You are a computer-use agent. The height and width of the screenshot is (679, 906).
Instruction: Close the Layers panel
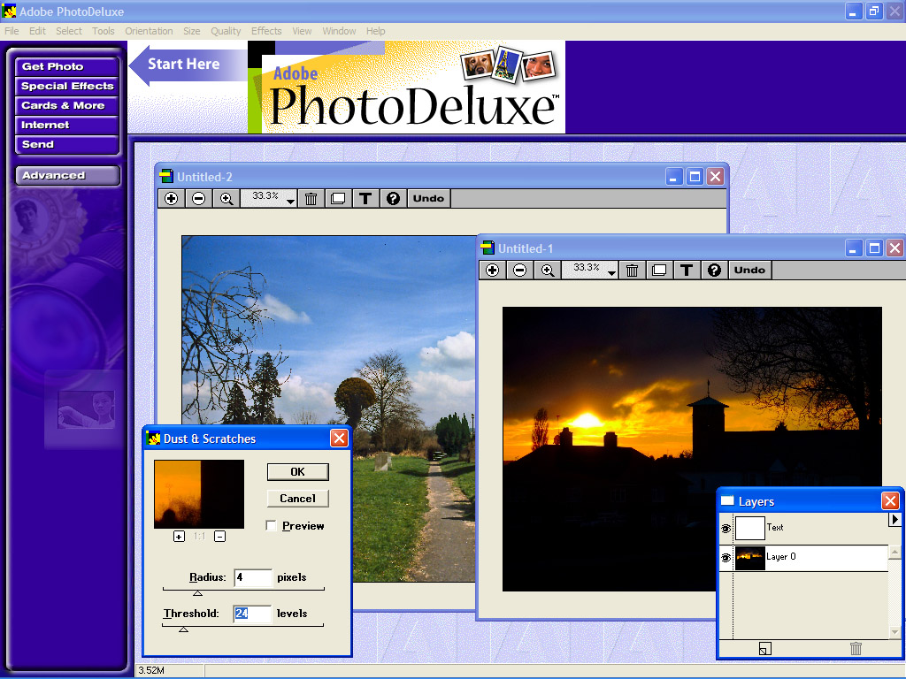[890, 501]
